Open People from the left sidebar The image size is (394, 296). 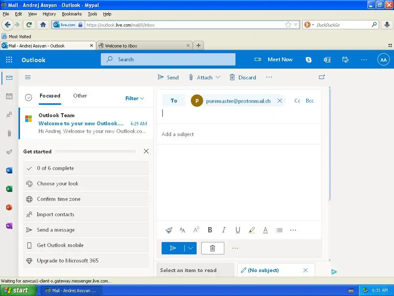[9, 115]
